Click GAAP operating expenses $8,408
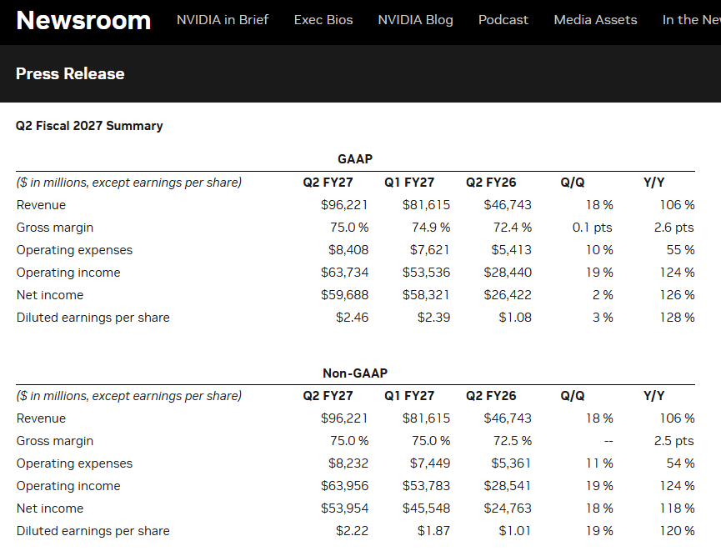Viewport: 721px width, 556px height. click(348, 250)
